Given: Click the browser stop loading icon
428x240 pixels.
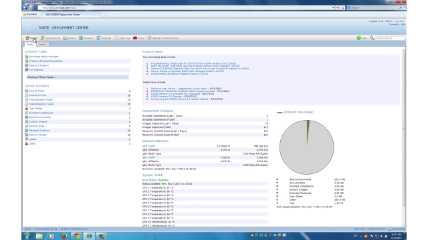Looking at the screenshot, I should pos(342,7).
